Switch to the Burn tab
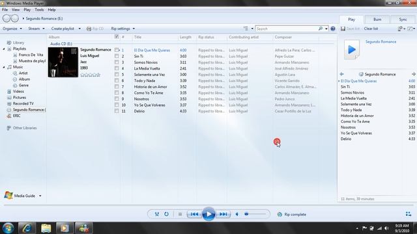The width and height of the screenshot is (417, 234). [x=377, y=19]
